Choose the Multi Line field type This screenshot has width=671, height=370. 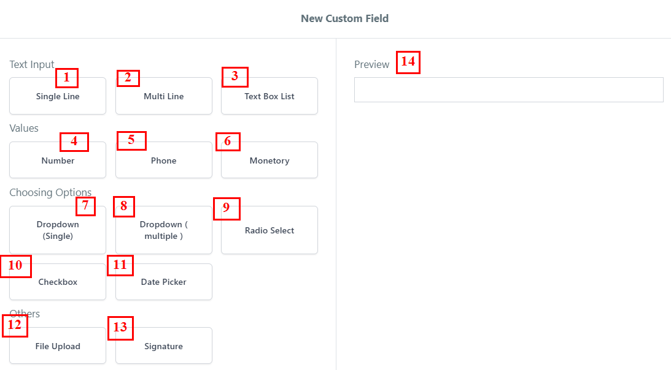coord(163,97)
